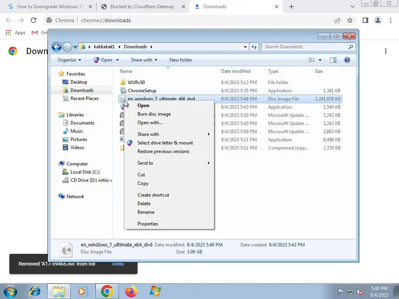Click the Search Downloads field
The image size is (399, 299).
[x=308, y=47]
